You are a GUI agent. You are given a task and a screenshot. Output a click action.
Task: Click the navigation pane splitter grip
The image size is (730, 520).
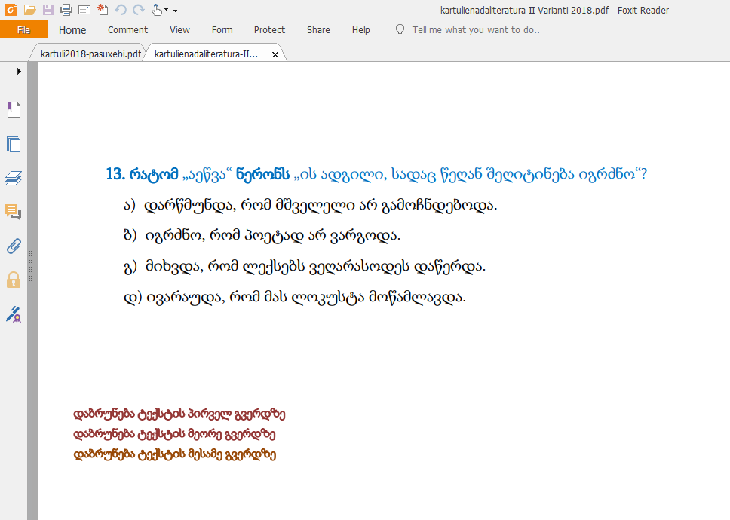[x=31, y=265]
